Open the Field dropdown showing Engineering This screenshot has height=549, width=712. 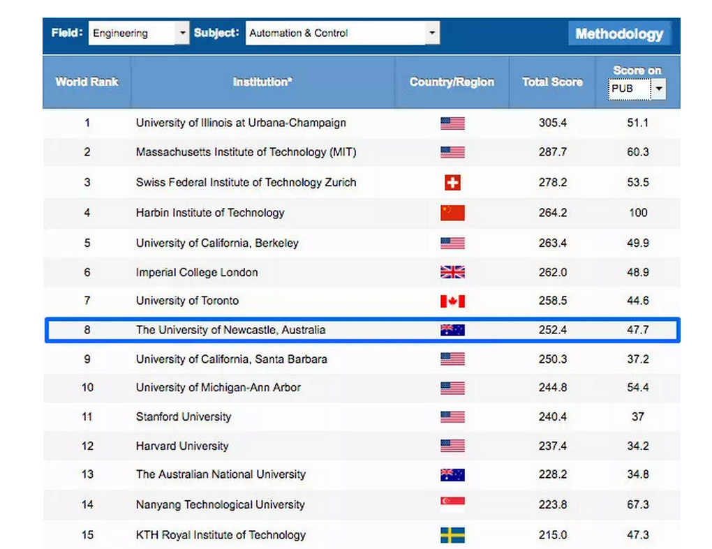point(138,33)
